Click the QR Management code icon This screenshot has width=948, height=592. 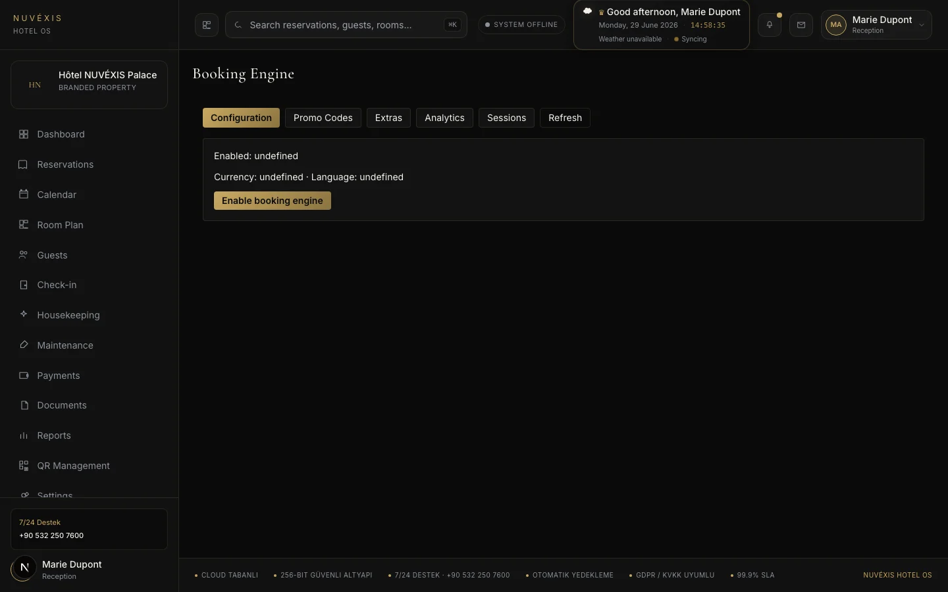[24, 466]
